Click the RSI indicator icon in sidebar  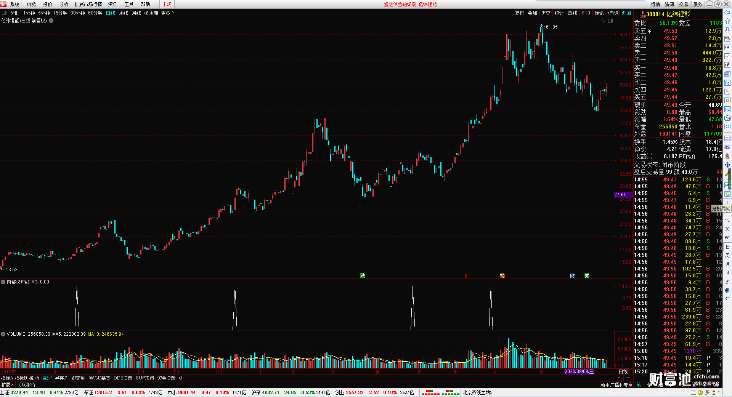click(727, 147)
